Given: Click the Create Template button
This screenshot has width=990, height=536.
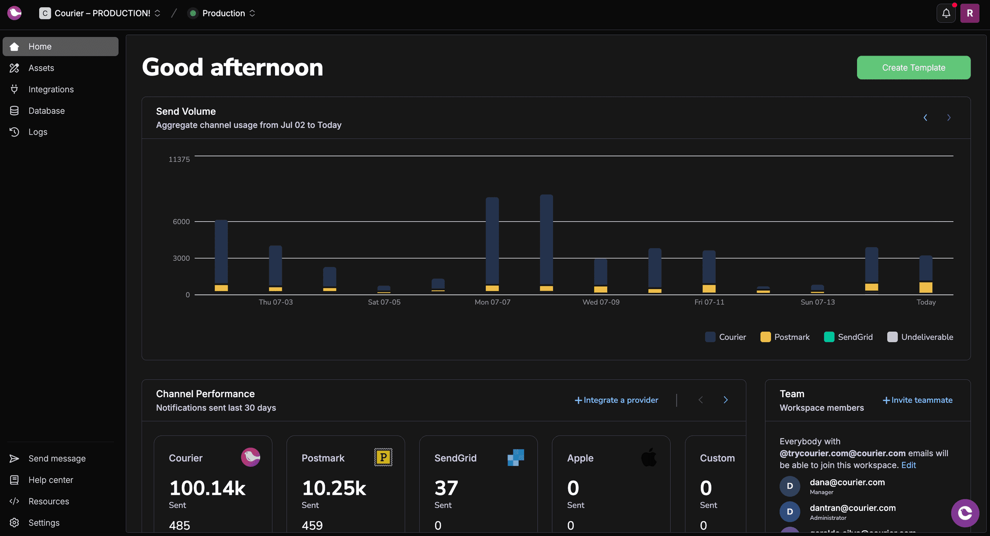Looking at the screenshot, I should click(x=914, y=68).
